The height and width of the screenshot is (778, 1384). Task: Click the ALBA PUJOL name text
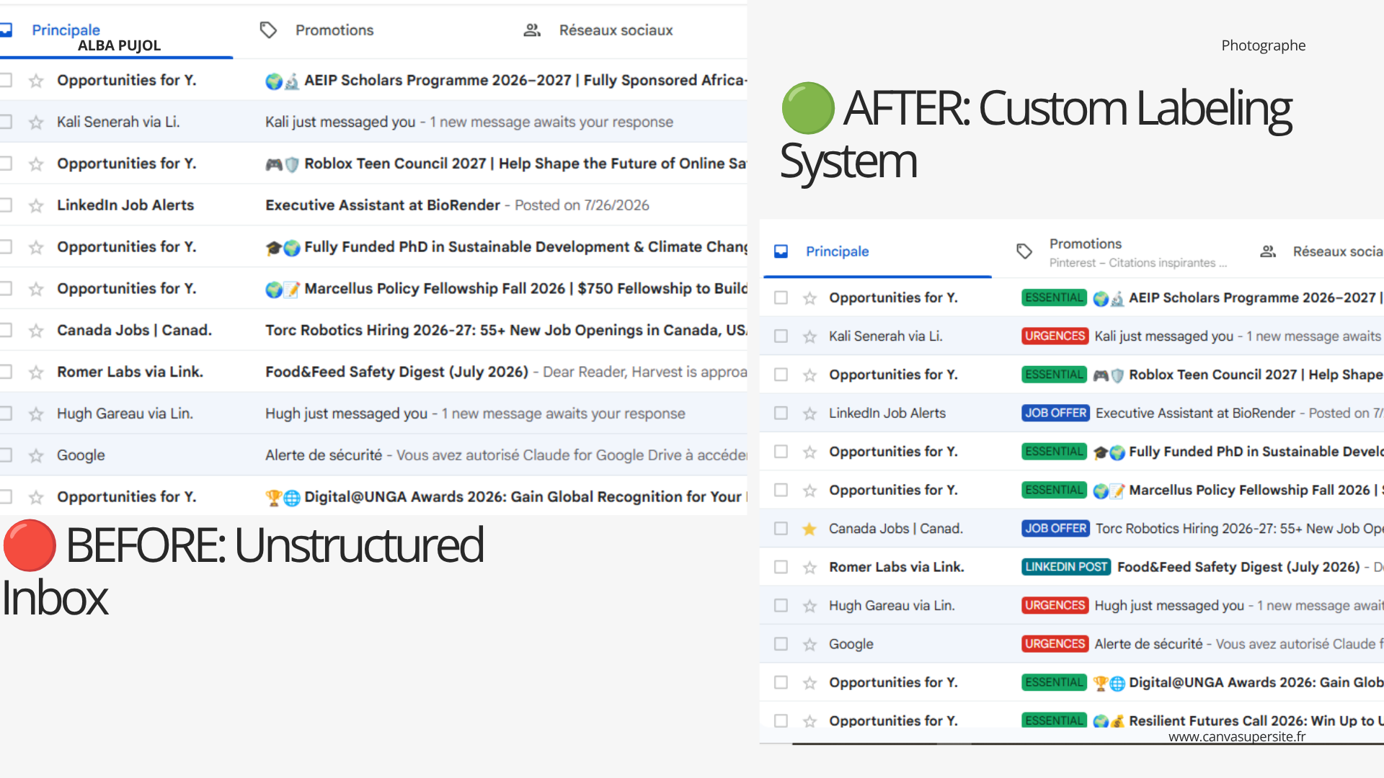(119, 45)
